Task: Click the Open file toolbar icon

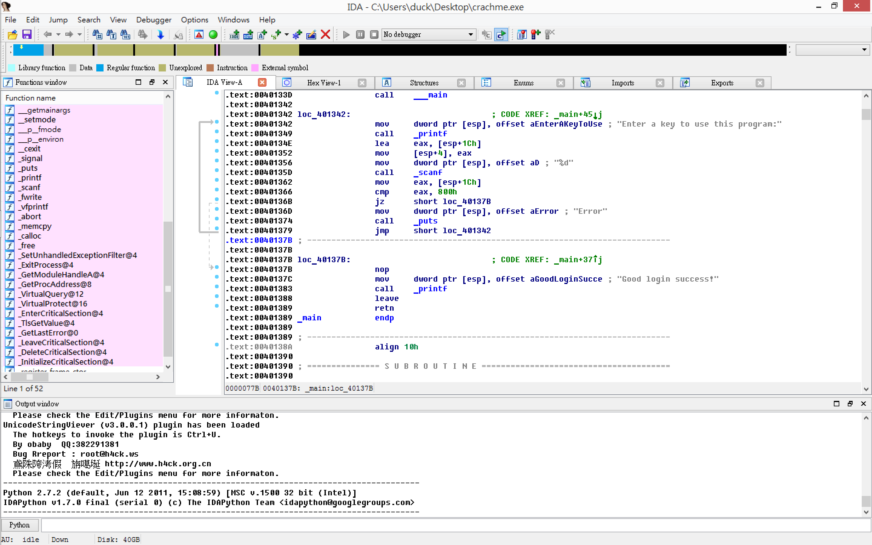Action: (x=13, y=35)
